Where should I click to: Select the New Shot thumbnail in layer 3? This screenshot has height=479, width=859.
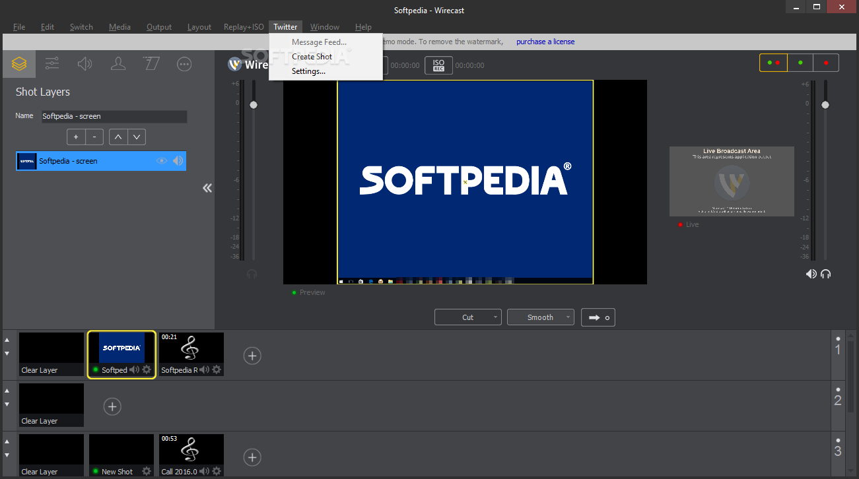click(121, 456)
